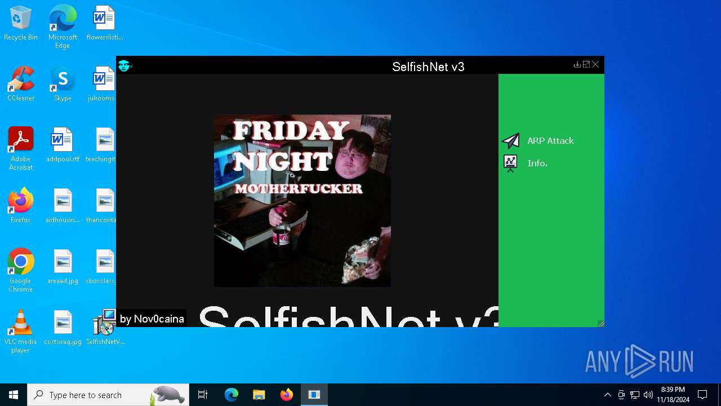This screenshot has width=721, height=406.
Task: Select the flowerslisti Word document icon
Action: (x=105, y=24)
